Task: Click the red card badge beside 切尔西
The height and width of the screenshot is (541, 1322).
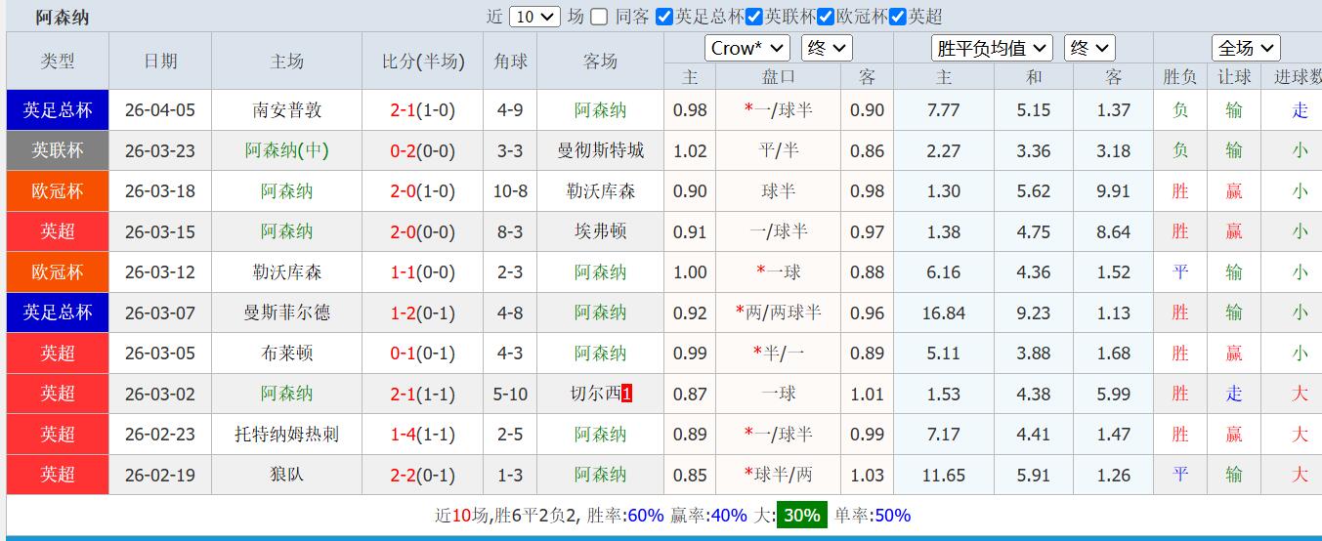Action: [627, 394]
